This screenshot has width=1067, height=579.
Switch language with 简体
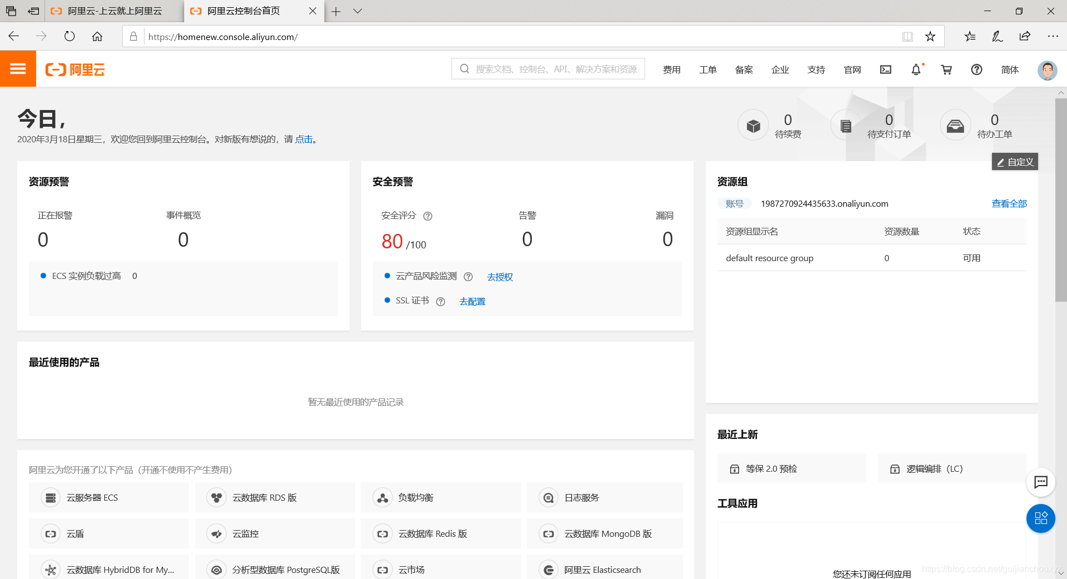(1010, 69)
